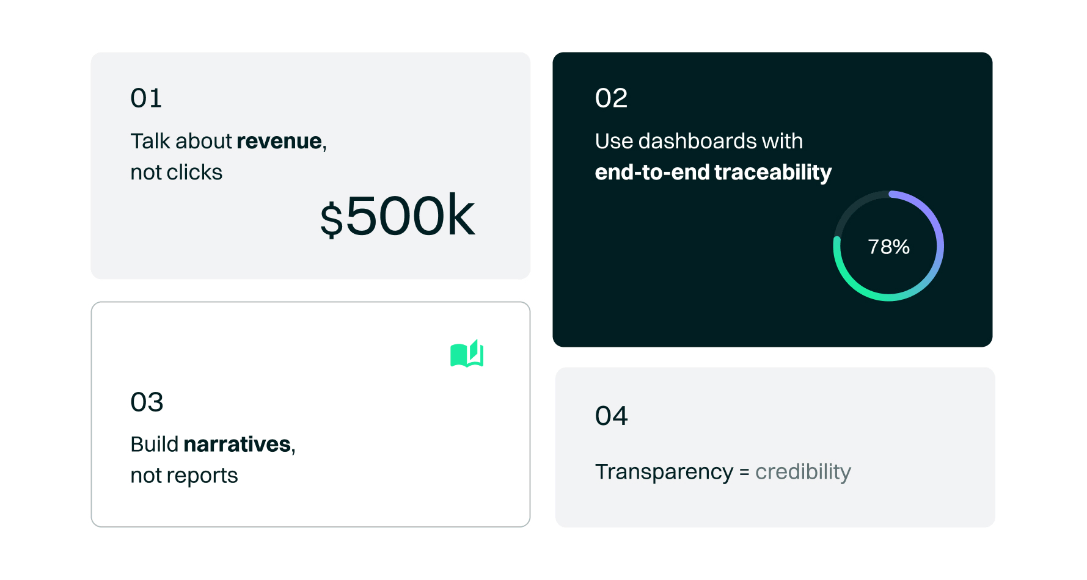Click the bold word narratives
1087x580 pixels.
coord(237,444)
